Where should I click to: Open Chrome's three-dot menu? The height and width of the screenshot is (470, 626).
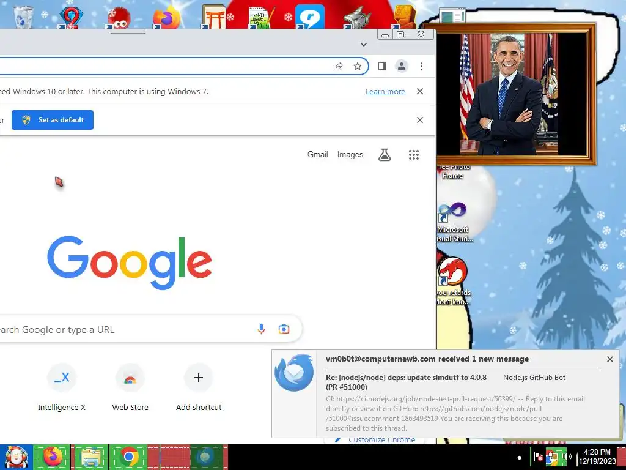[421, 66]
